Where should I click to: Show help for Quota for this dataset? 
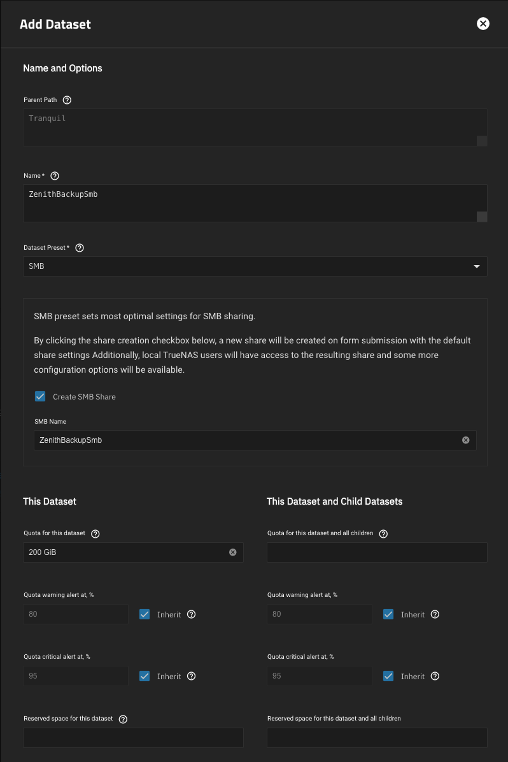(x=95, y=534)
